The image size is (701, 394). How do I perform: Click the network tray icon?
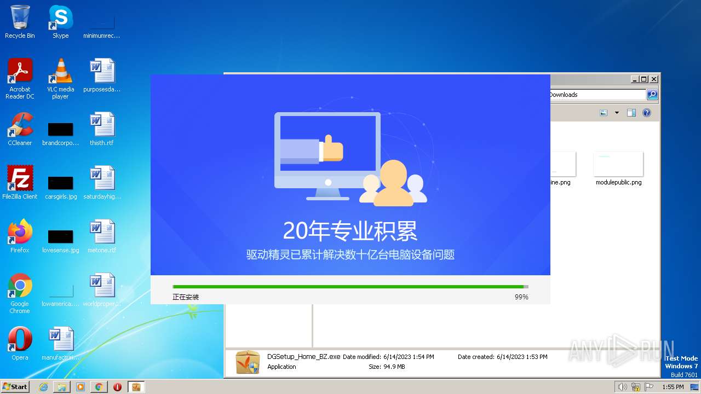(x=635, y=387)
